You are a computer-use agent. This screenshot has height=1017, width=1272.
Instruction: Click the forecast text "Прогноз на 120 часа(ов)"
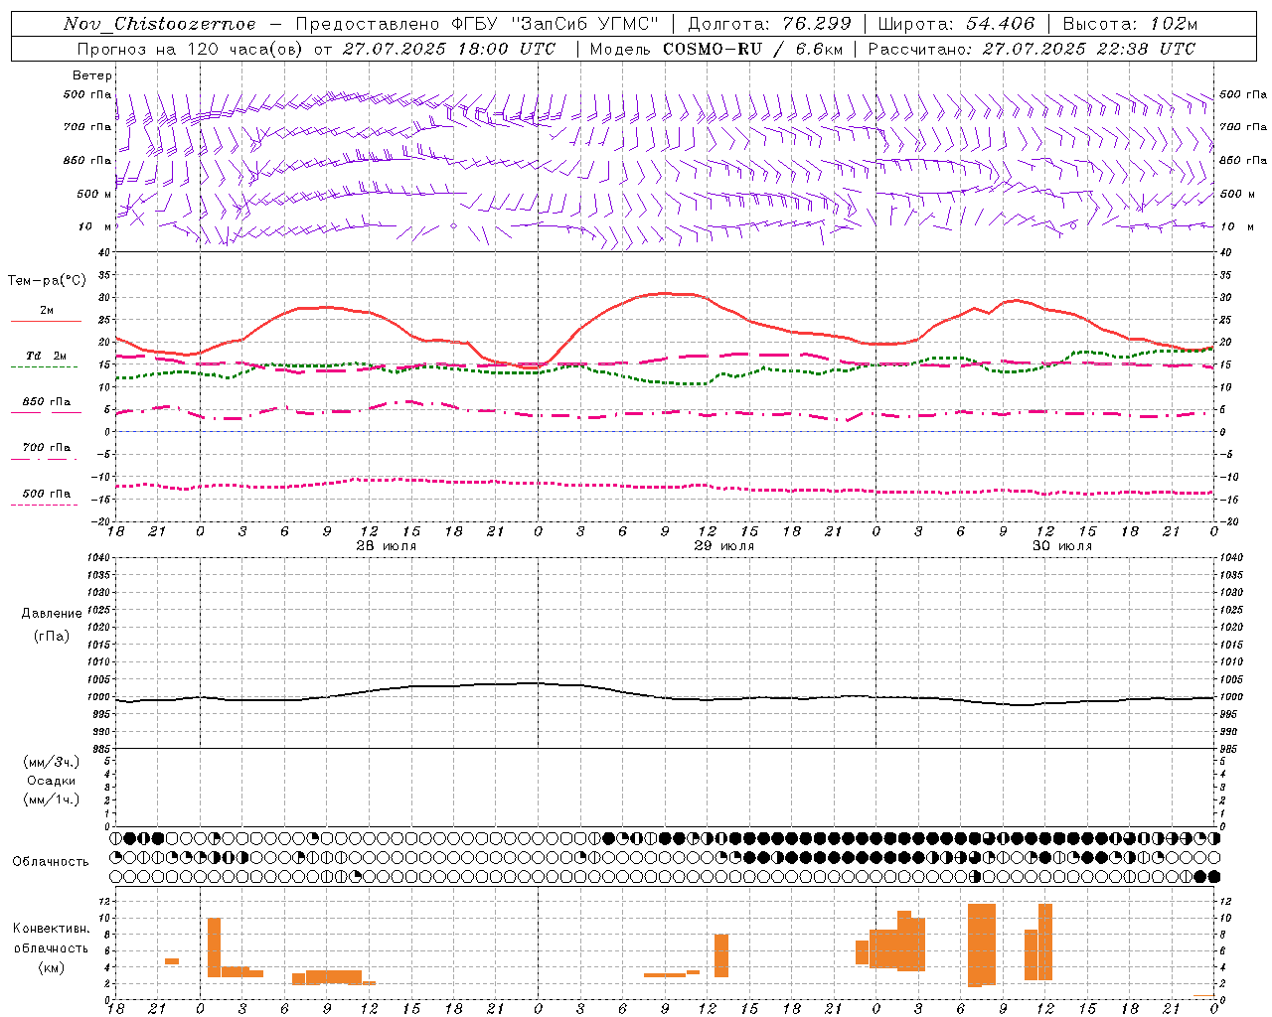[x=191, y=49]
